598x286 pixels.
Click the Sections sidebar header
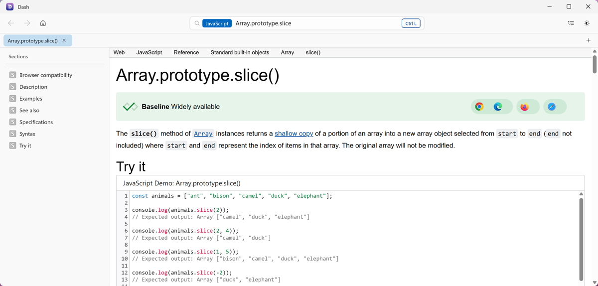(x=18, y=57)
